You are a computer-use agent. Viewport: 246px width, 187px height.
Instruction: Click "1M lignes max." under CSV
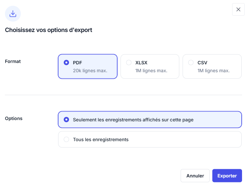pos(213,71)
